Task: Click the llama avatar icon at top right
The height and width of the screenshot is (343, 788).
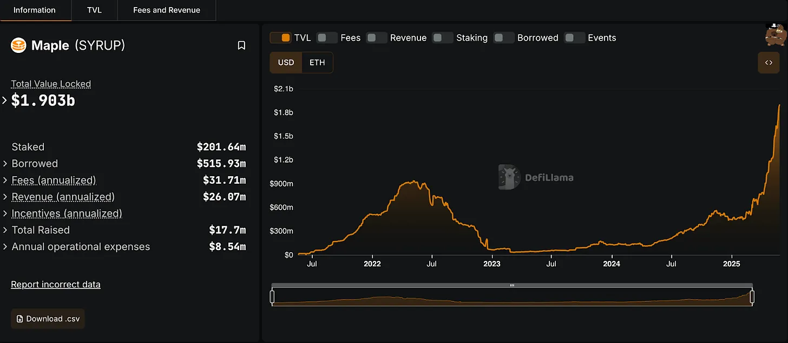Action: coord(776,35)
